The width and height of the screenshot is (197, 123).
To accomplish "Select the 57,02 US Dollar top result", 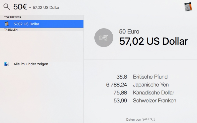I will (x=42, y=24).
